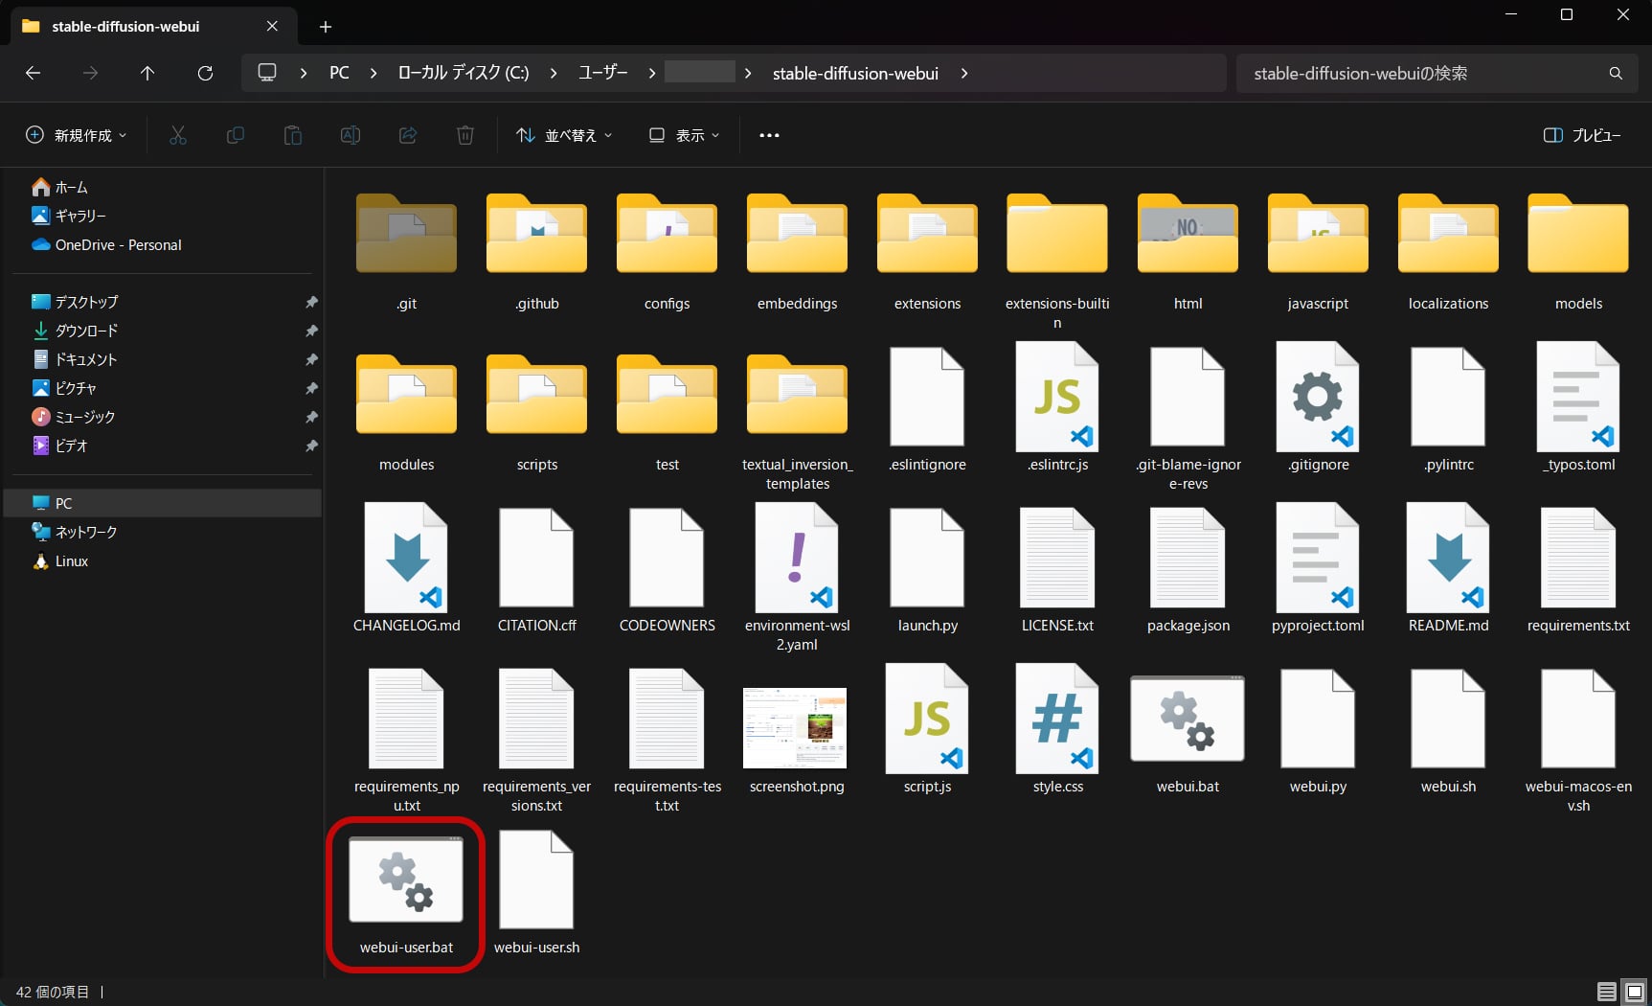The image size is (1652, 1006).
Task: Select the .gitignore file
Action: pyautogui.click(x=1318, y=407)
